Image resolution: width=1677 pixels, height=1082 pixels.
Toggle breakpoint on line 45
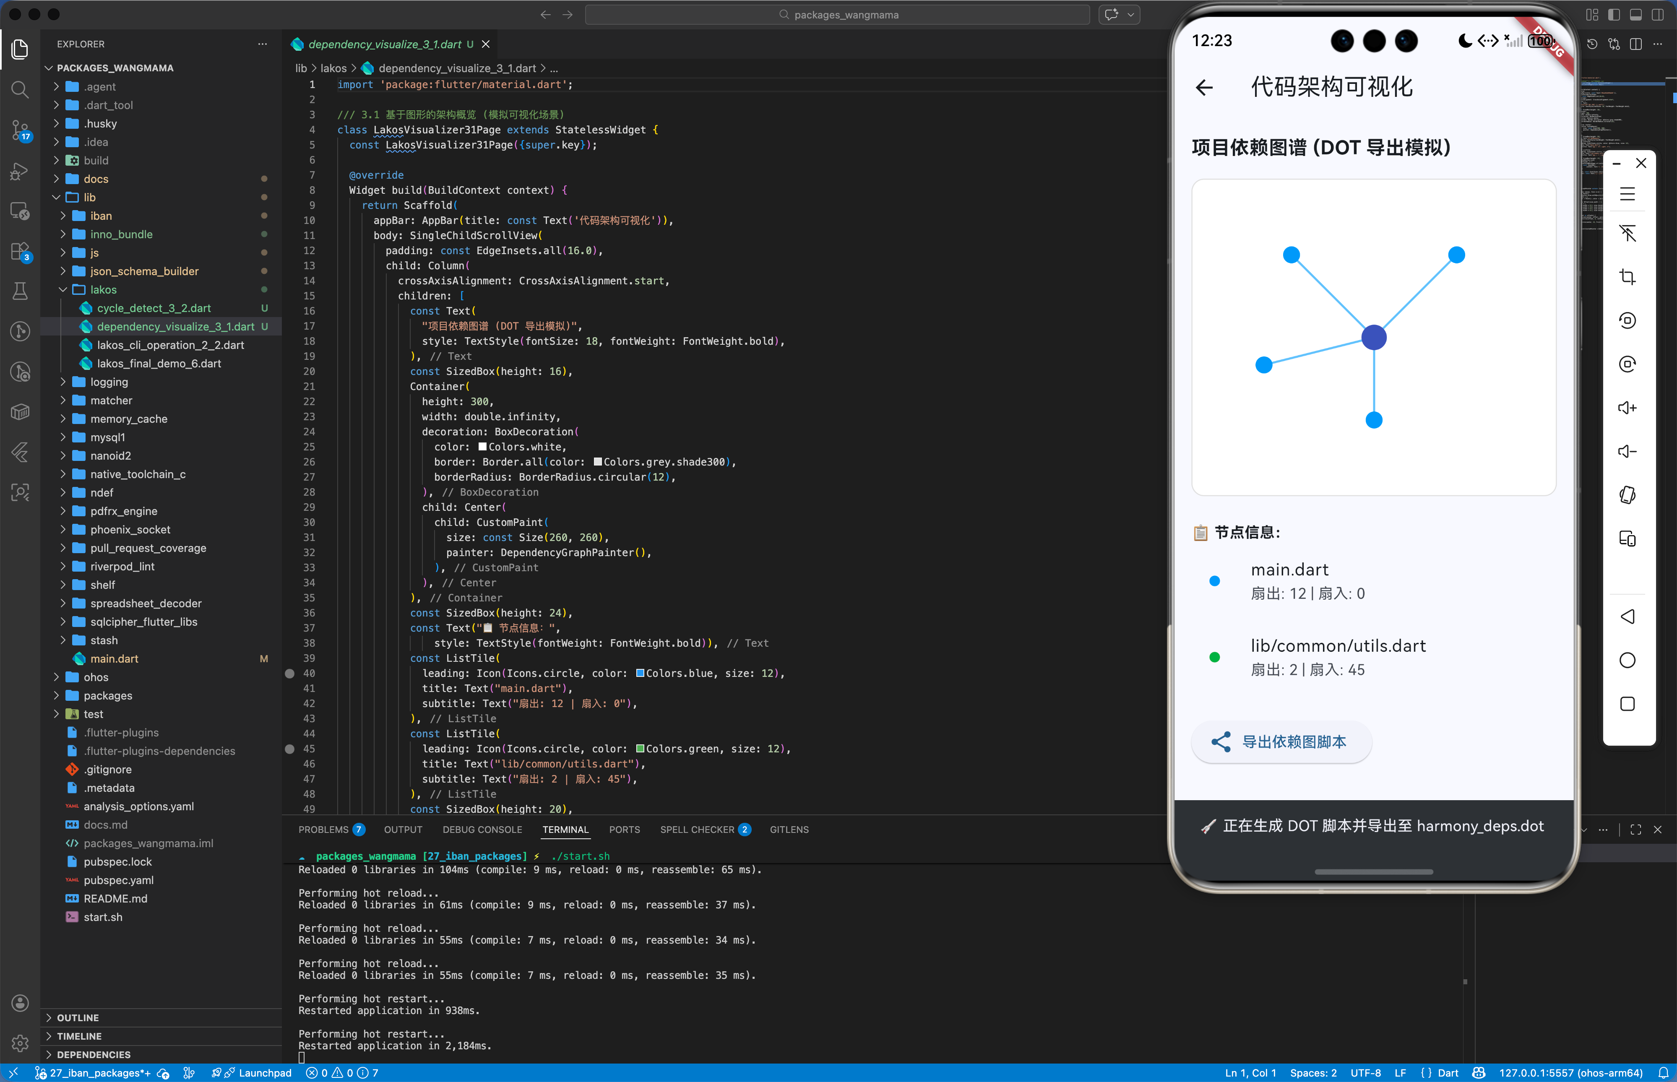(x=289, y=749)
